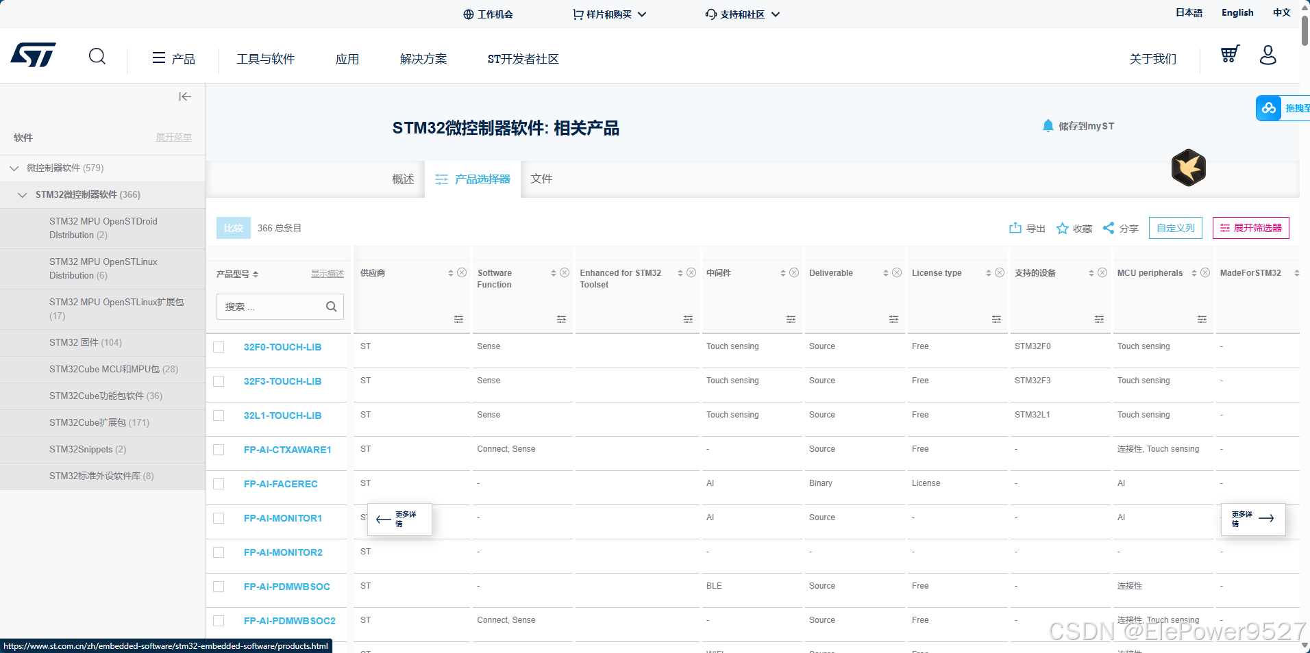
Task: Open filter for License type column
Action: [996, 319]
